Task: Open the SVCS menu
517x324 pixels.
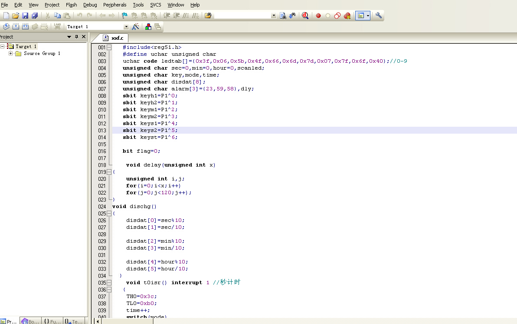Action: [156, 5]
